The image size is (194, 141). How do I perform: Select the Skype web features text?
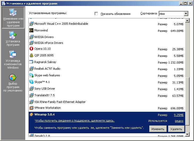(x=47, y=75)
